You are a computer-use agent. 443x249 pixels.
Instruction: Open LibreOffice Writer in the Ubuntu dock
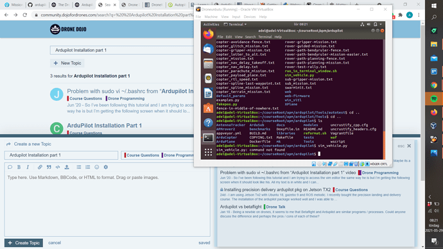pyautogui.click(x=208, y=93)
